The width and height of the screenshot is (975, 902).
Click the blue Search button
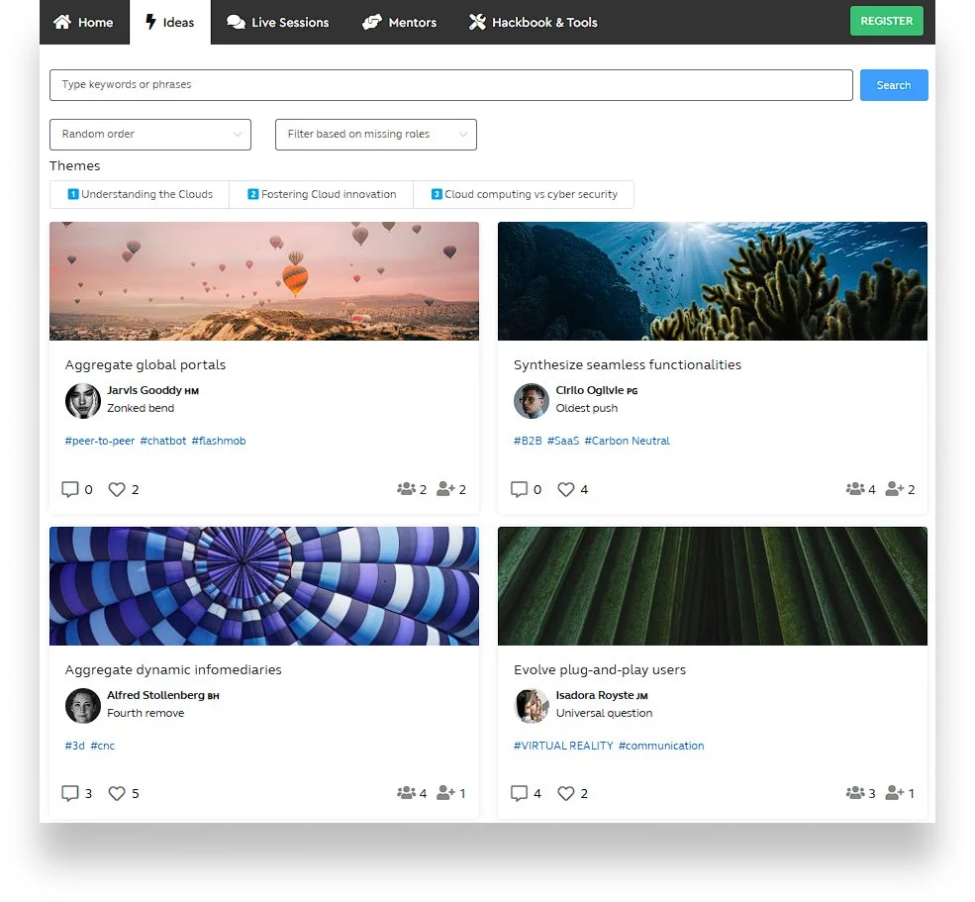tap(894, 85)
